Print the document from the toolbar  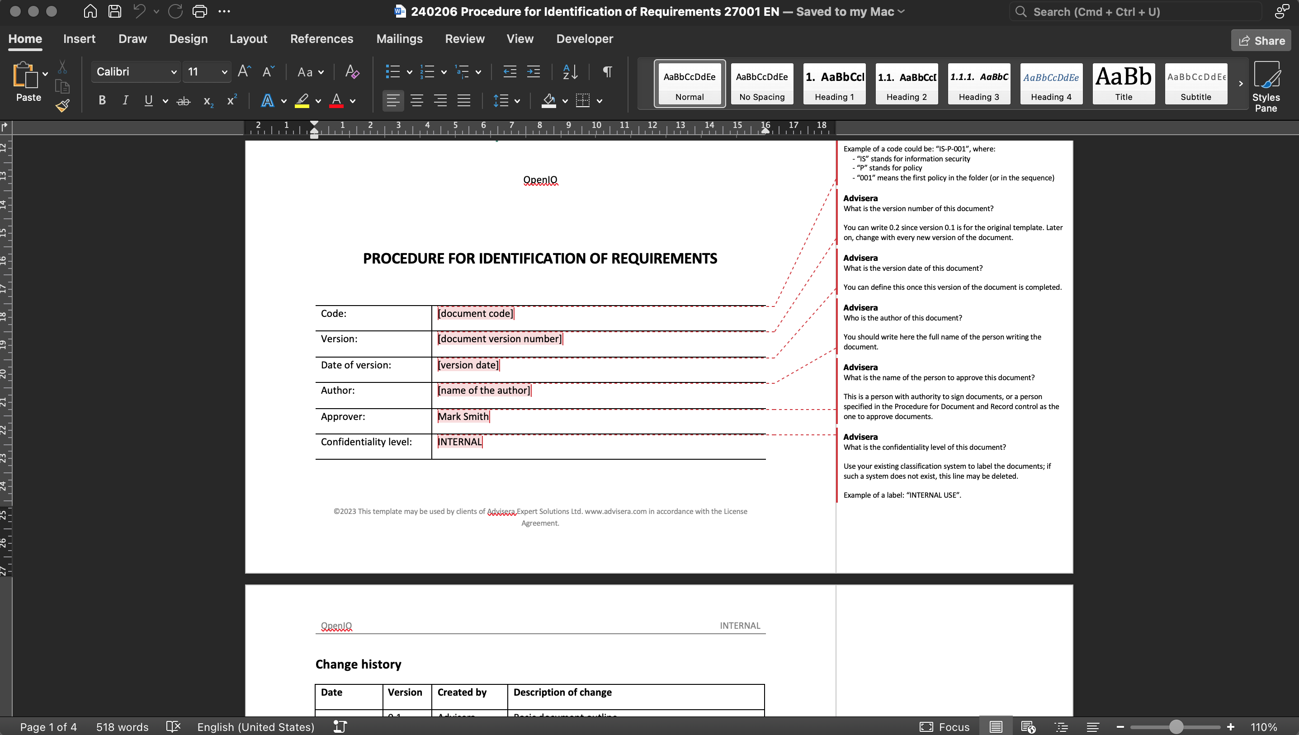pyautogui.click(x=199, y=11)
